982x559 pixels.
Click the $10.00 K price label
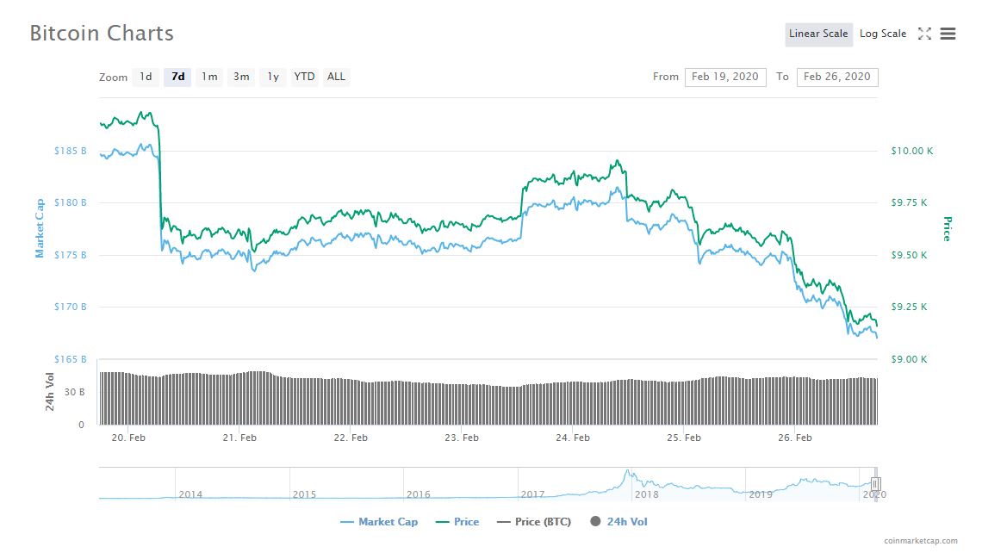(x=912, y=151)
